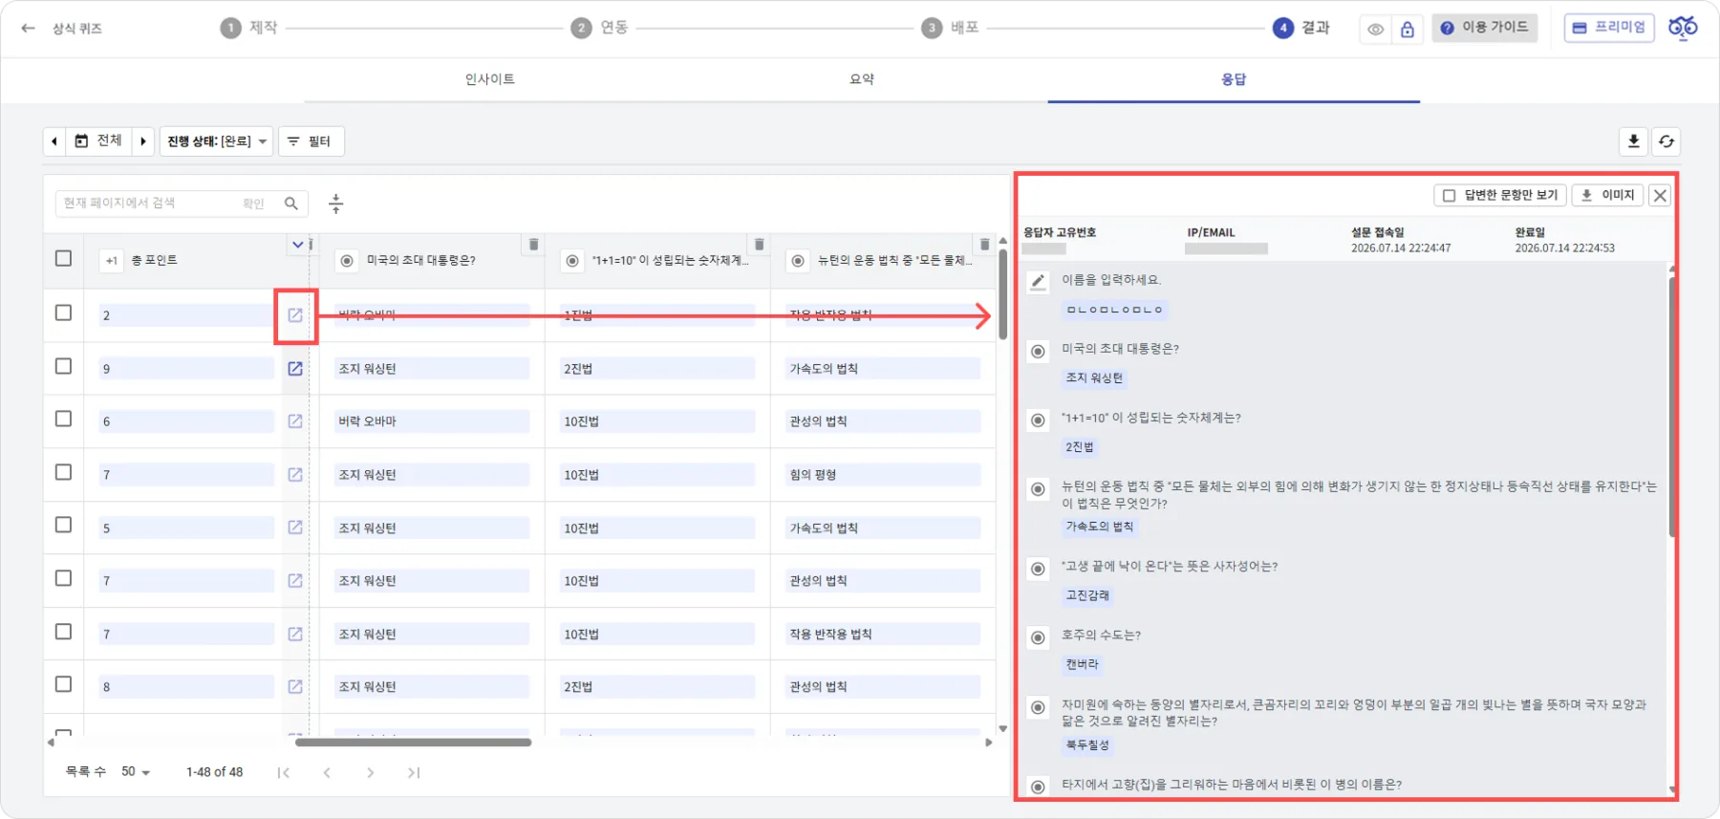Go to step 2 연동
Image resolution: width=1720 pixels, height=819 pixels.
[600, 28]
